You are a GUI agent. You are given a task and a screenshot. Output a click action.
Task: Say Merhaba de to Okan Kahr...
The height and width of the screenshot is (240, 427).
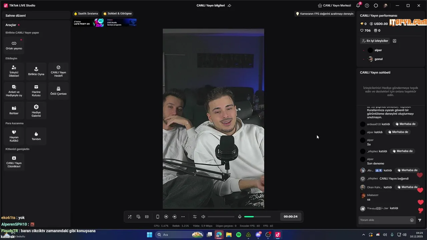[x=406, y=187]
